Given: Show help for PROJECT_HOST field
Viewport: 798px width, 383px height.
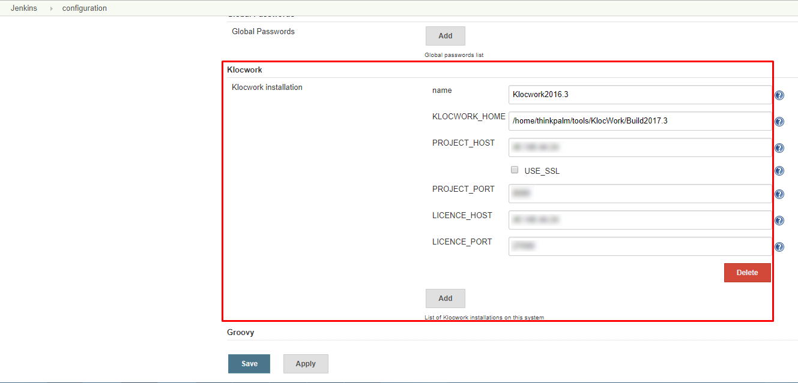Looking at the screenshot, I should coord(779,148).
